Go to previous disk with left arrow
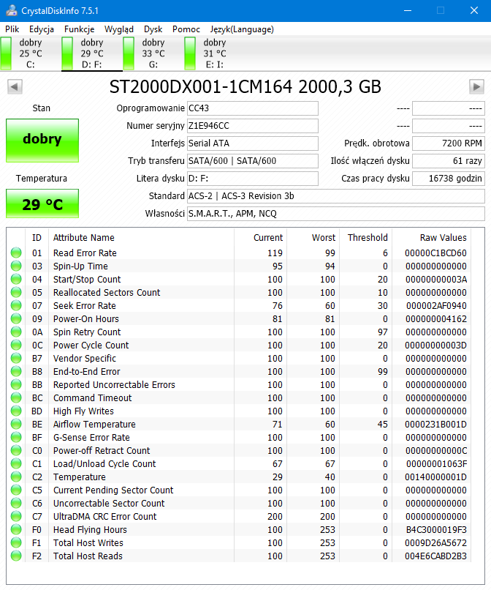The image size is (491, 590). pos(15,87)
